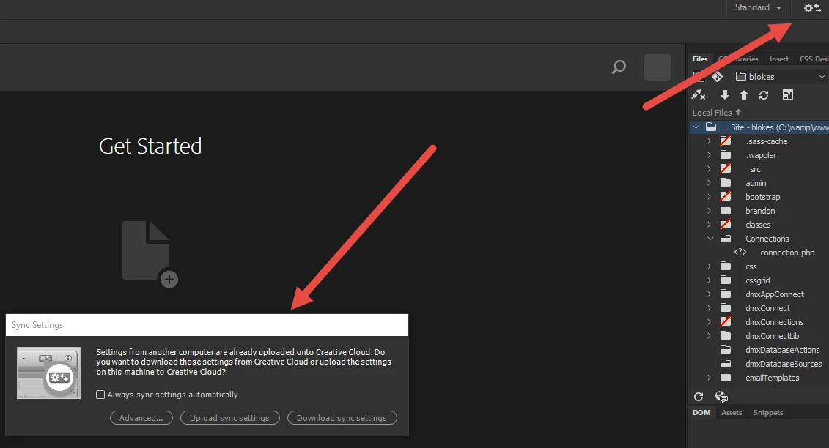The image size is (829, 448).
Task: Expand the css folder
Action: [x=710, y=266]
